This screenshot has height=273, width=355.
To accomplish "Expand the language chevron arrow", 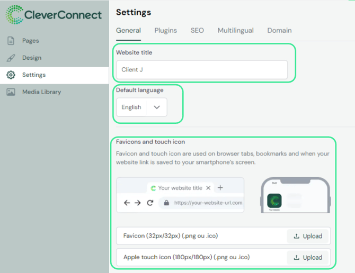I will pos(157,107).
